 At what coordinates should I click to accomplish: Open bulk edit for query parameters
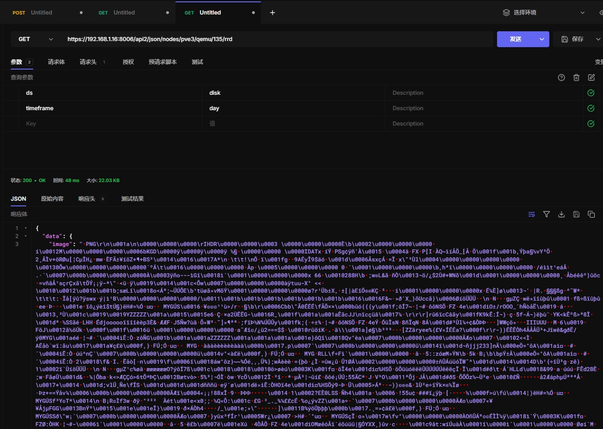pos(591,77)
